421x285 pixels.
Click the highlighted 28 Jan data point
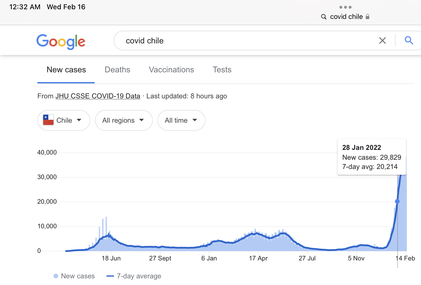397,201
